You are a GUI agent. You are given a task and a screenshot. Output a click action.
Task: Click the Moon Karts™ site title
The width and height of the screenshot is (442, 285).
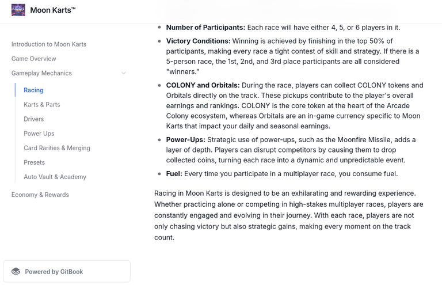(53, 10)
